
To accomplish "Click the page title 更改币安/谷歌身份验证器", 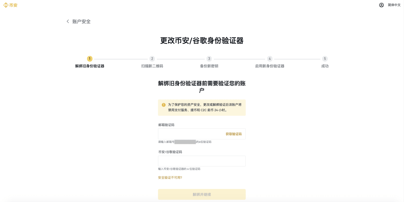I will tap(202, 41).
